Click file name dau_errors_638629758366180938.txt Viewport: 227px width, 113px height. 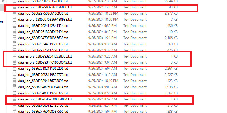(45, 20)
